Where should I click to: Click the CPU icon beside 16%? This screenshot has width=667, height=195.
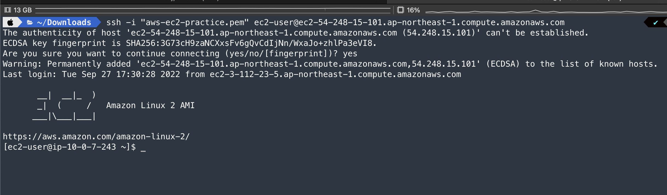pos(401,10)
